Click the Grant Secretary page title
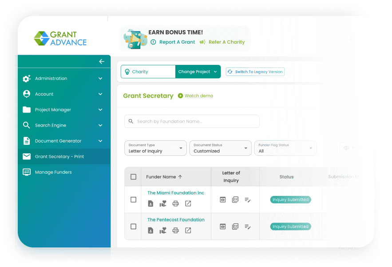The image size is (392, 267). pyautogui.click(x=148, y=96)
